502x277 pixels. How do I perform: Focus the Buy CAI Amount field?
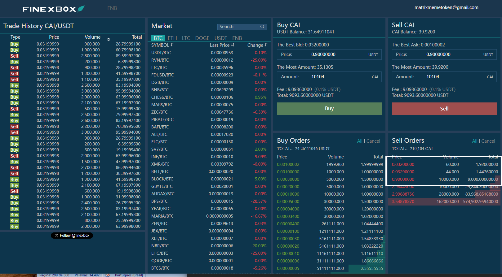329,77
